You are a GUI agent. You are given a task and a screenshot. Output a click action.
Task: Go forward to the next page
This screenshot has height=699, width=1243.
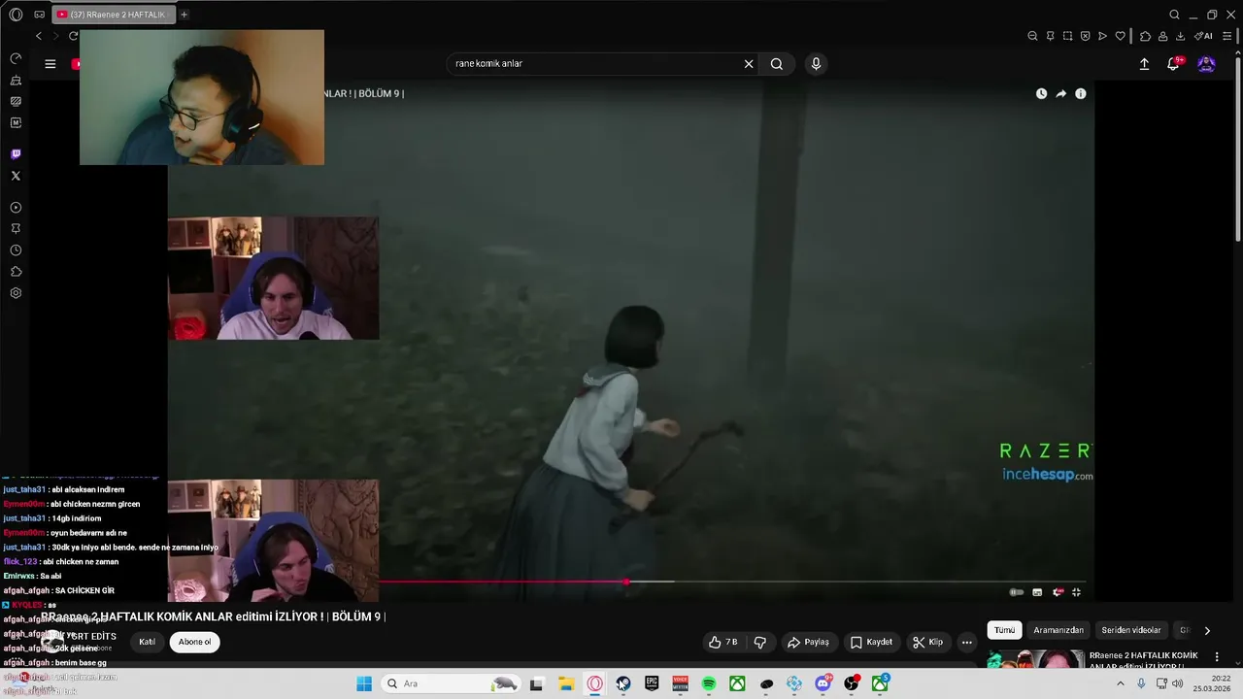[x=55, y=36]
